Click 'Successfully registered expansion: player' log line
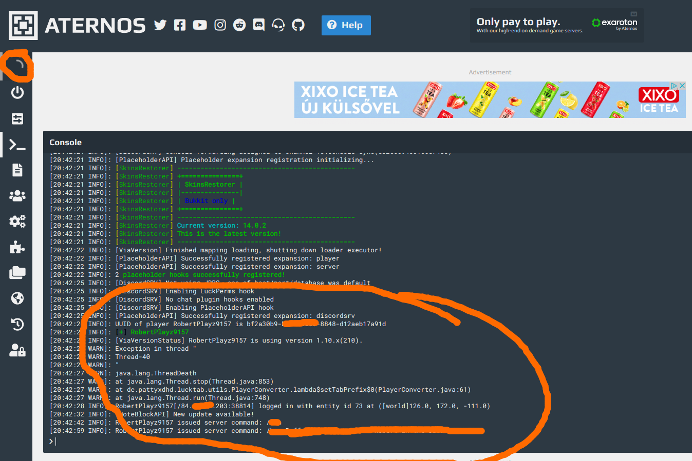 tap(195, 258)
